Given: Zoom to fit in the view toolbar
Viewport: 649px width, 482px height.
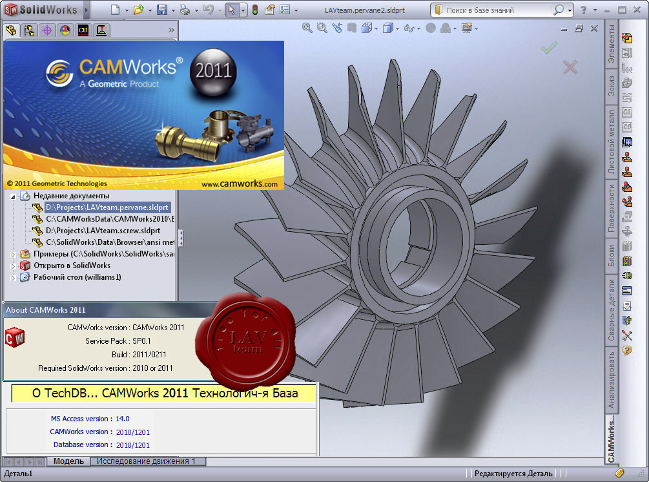Looking at the screenshot, I should click(307, 28).
